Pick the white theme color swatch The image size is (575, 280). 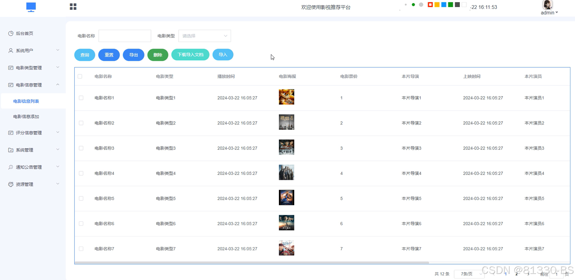click(x=464, y=5)
